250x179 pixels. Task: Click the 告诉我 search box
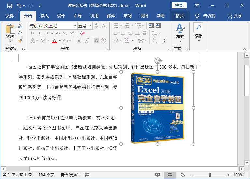pyautogui.click(x=205, y=16)
